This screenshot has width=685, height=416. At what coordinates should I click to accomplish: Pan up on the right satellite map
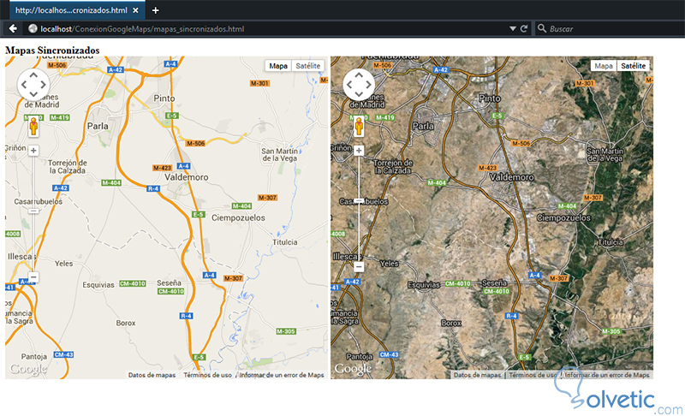[359, 75]
